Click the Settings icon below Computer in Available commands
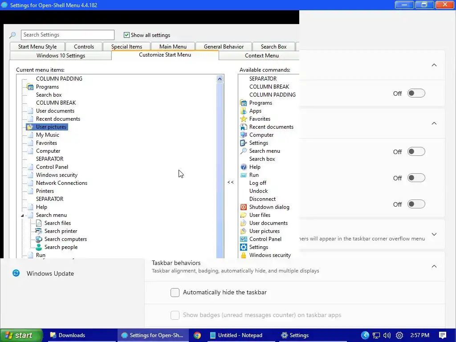Screen dimensions: 456x342 click(x=244, y=143)
